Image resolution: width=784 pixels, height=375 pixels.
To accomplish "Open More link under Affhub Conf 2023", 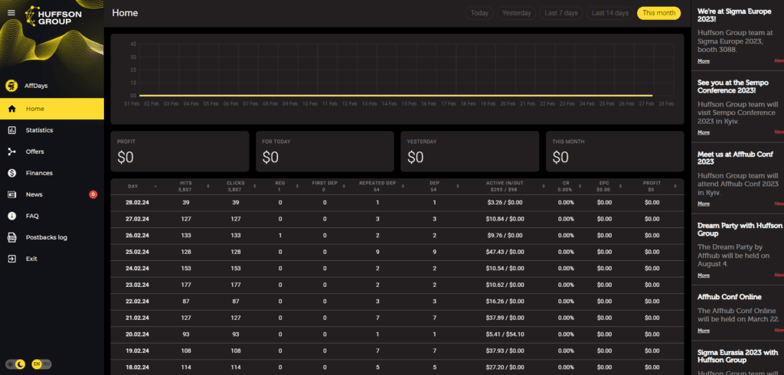I will pos(704,204).
